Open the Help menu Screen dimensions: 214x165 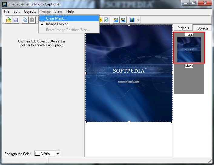click(x=70, y=11)
